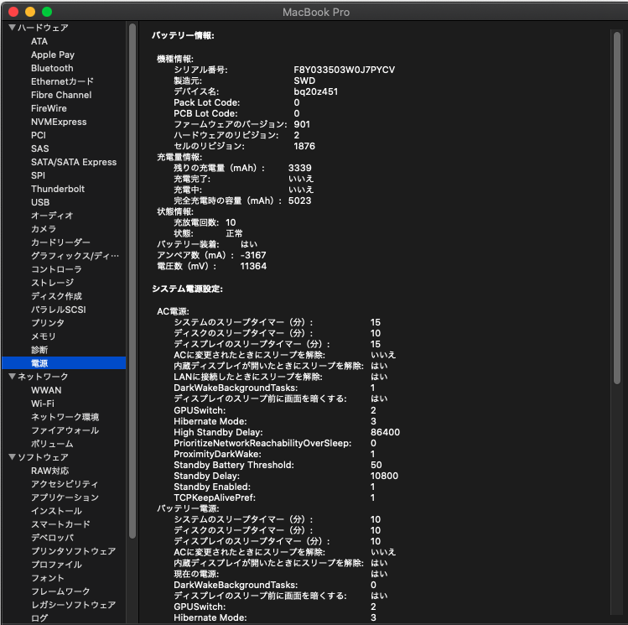Click the sidebar vertical scrollbar
Image resolution: width=628 pixels, height=625 pixels.
tap(132, 280)
